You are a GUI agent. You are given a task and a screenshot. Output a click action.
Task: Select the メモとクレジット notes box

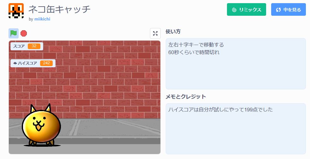click(x=236, y=129)
